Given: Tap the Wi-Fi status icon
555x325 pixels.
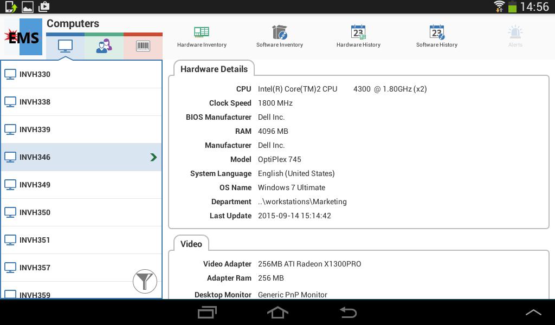Looking at the screenshot, I should [x=499, y=6].
